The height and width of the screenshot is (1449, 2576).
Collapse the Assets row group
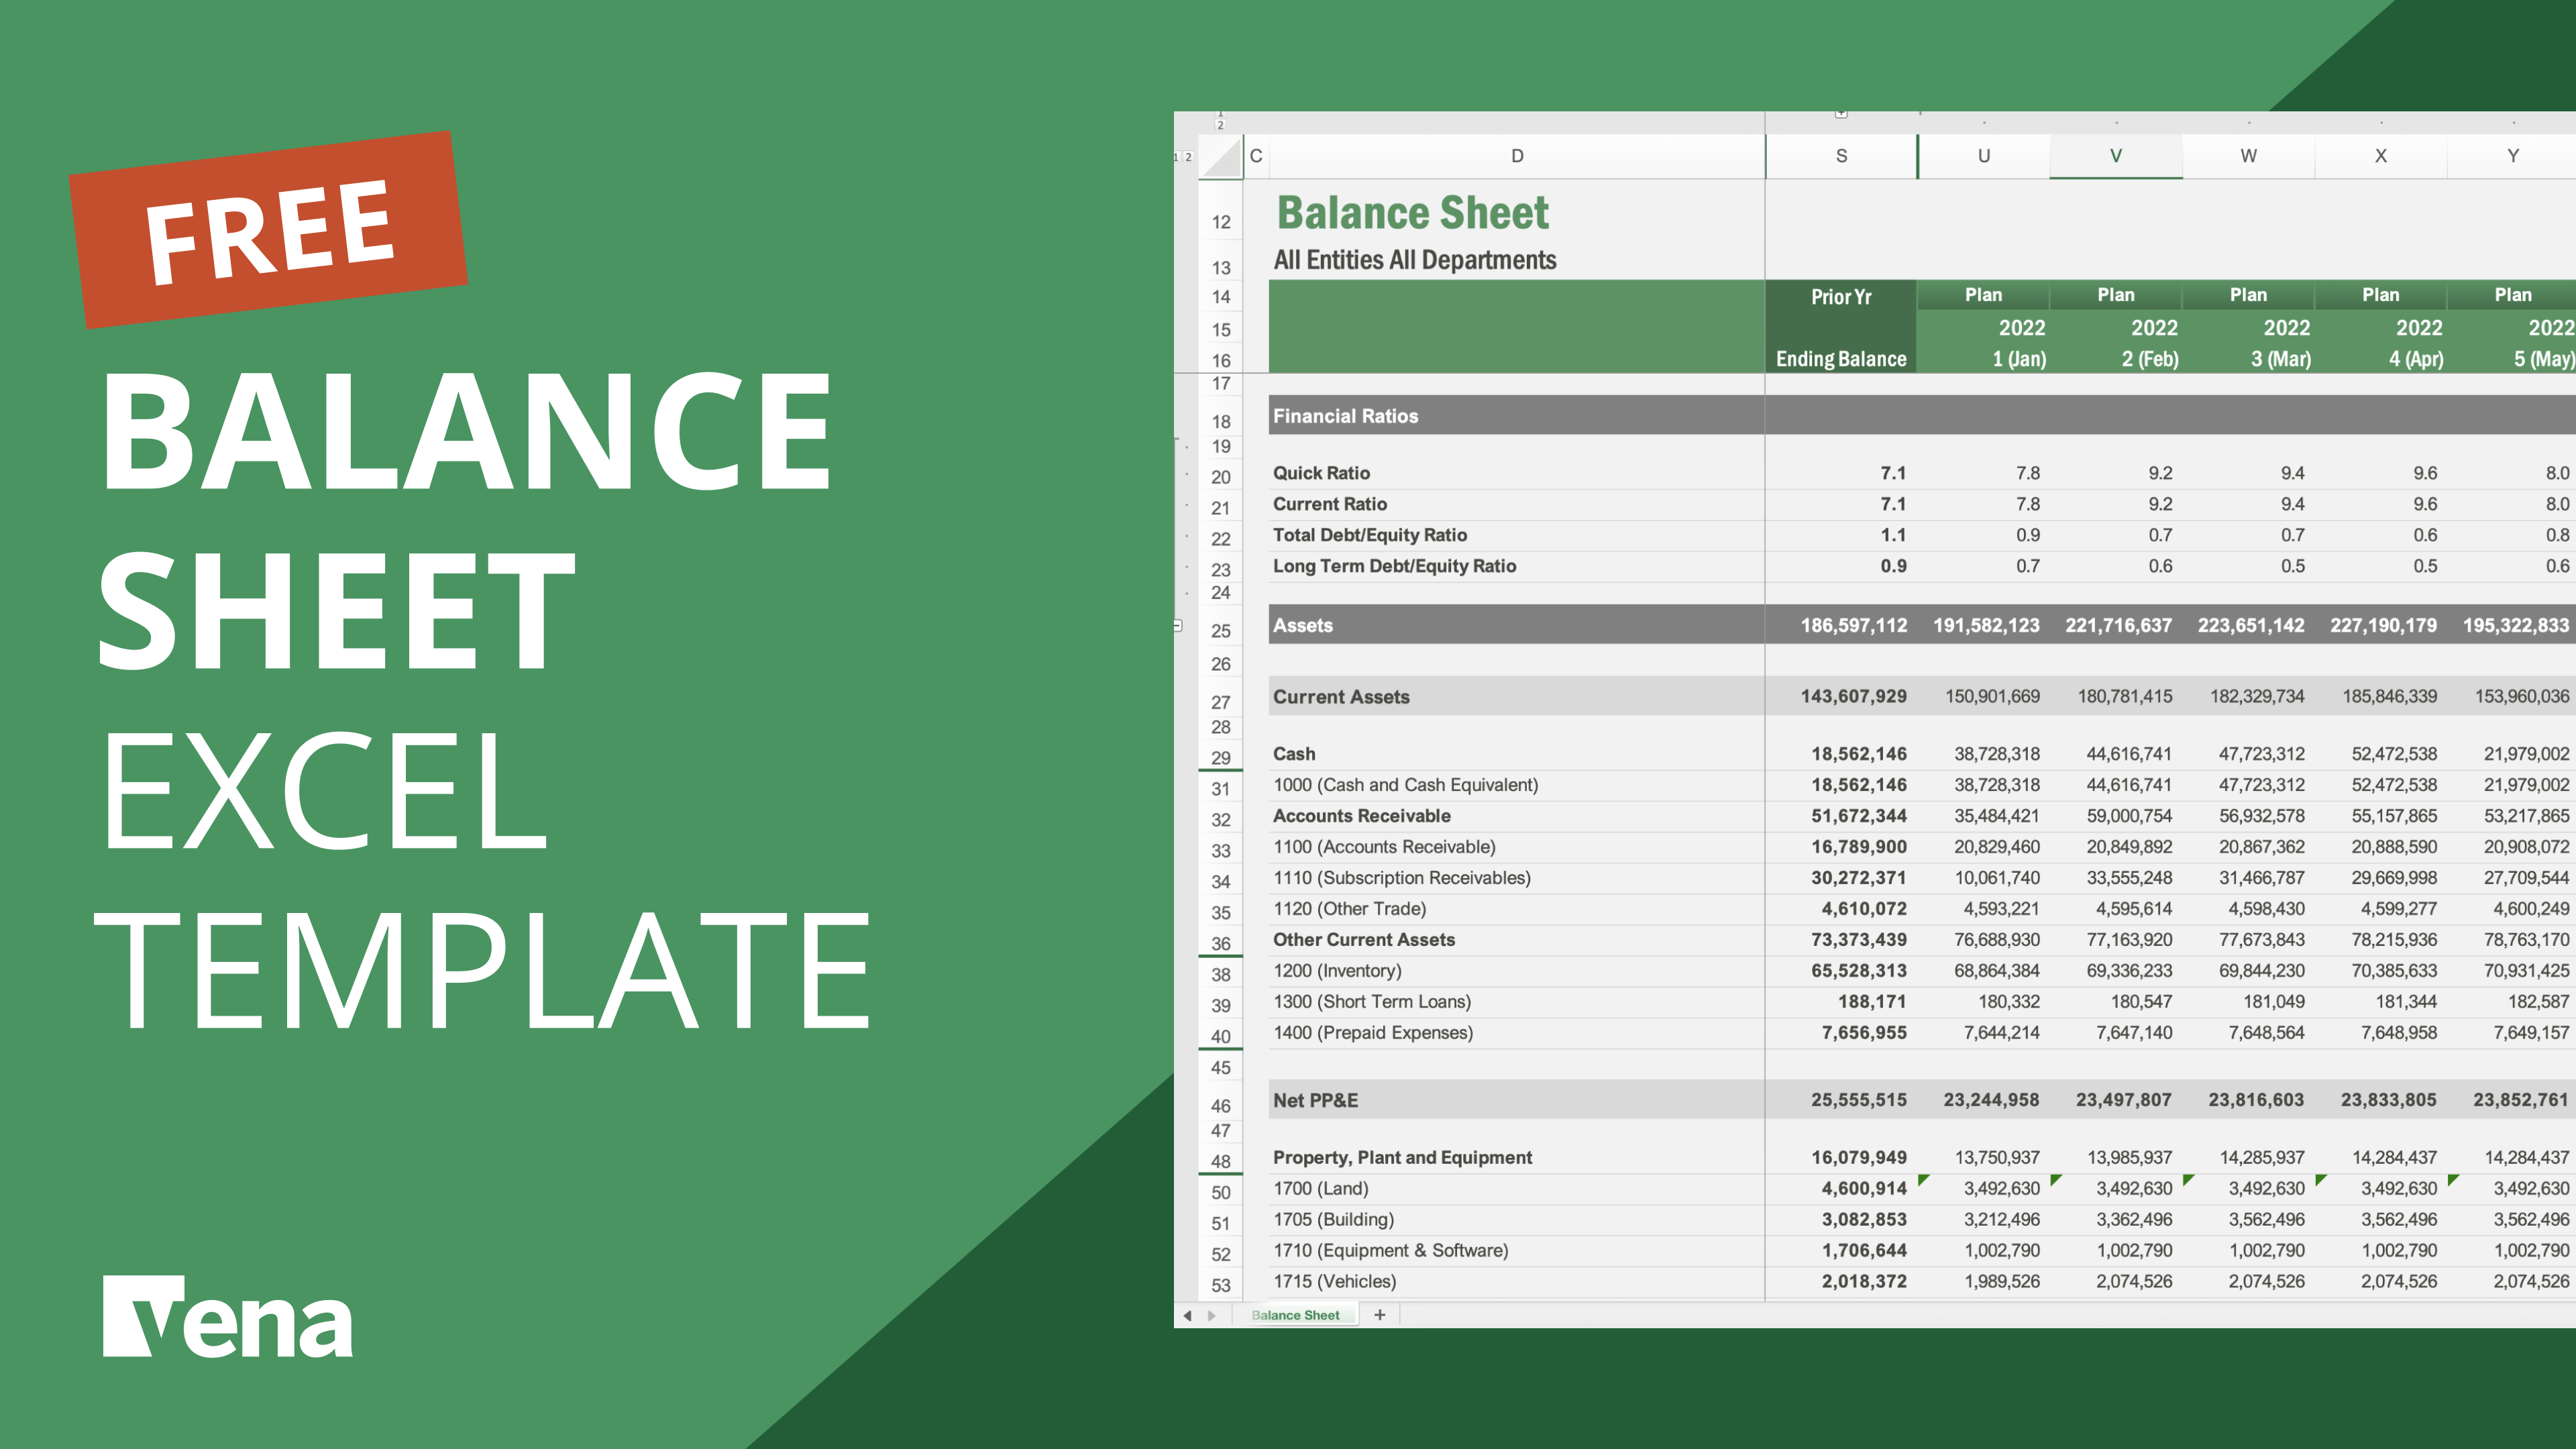coord(1178,626)
